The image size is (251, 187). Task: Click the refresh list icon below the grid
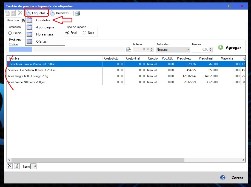point(17,166)
